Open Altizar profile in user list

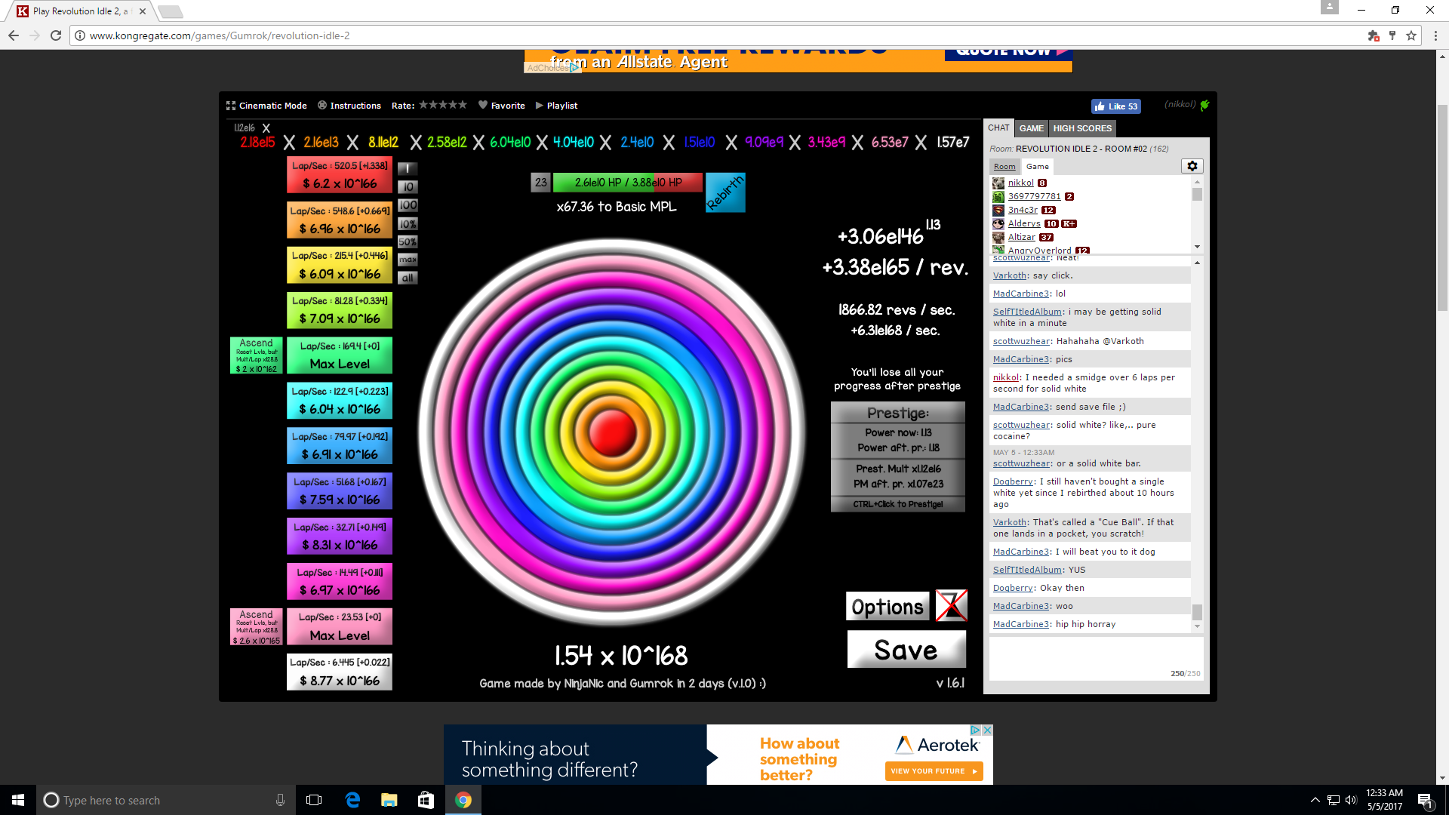[1022, 237]
